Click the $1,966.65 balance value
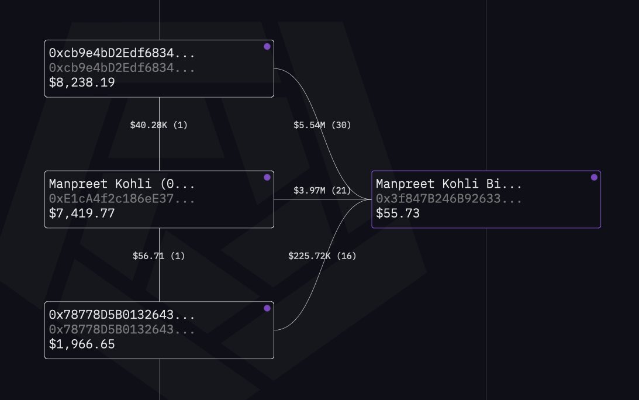639x400 pixels. point(82,344)
